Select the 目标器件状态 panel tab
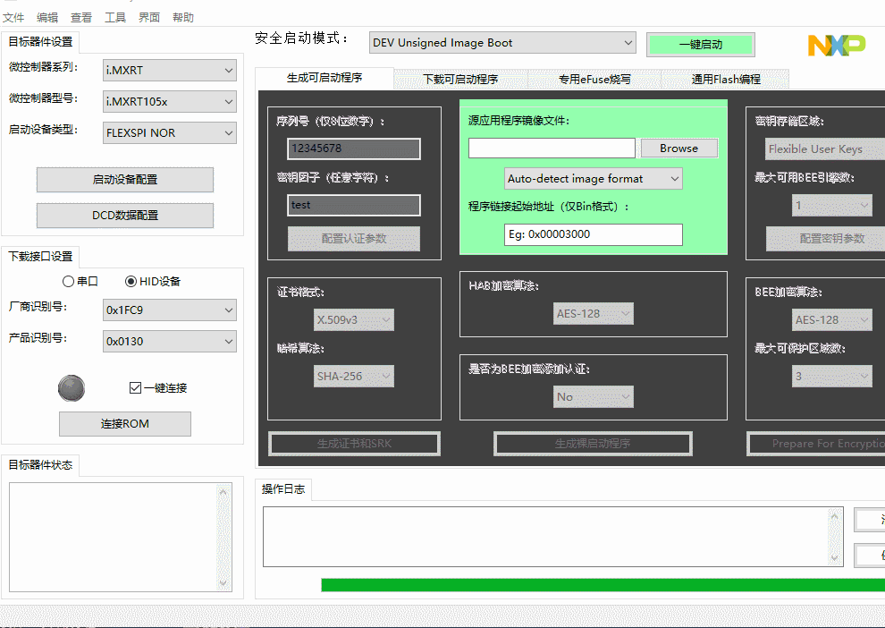The height and width of the screenshot is (628, 885). click(x=40, y=465)
